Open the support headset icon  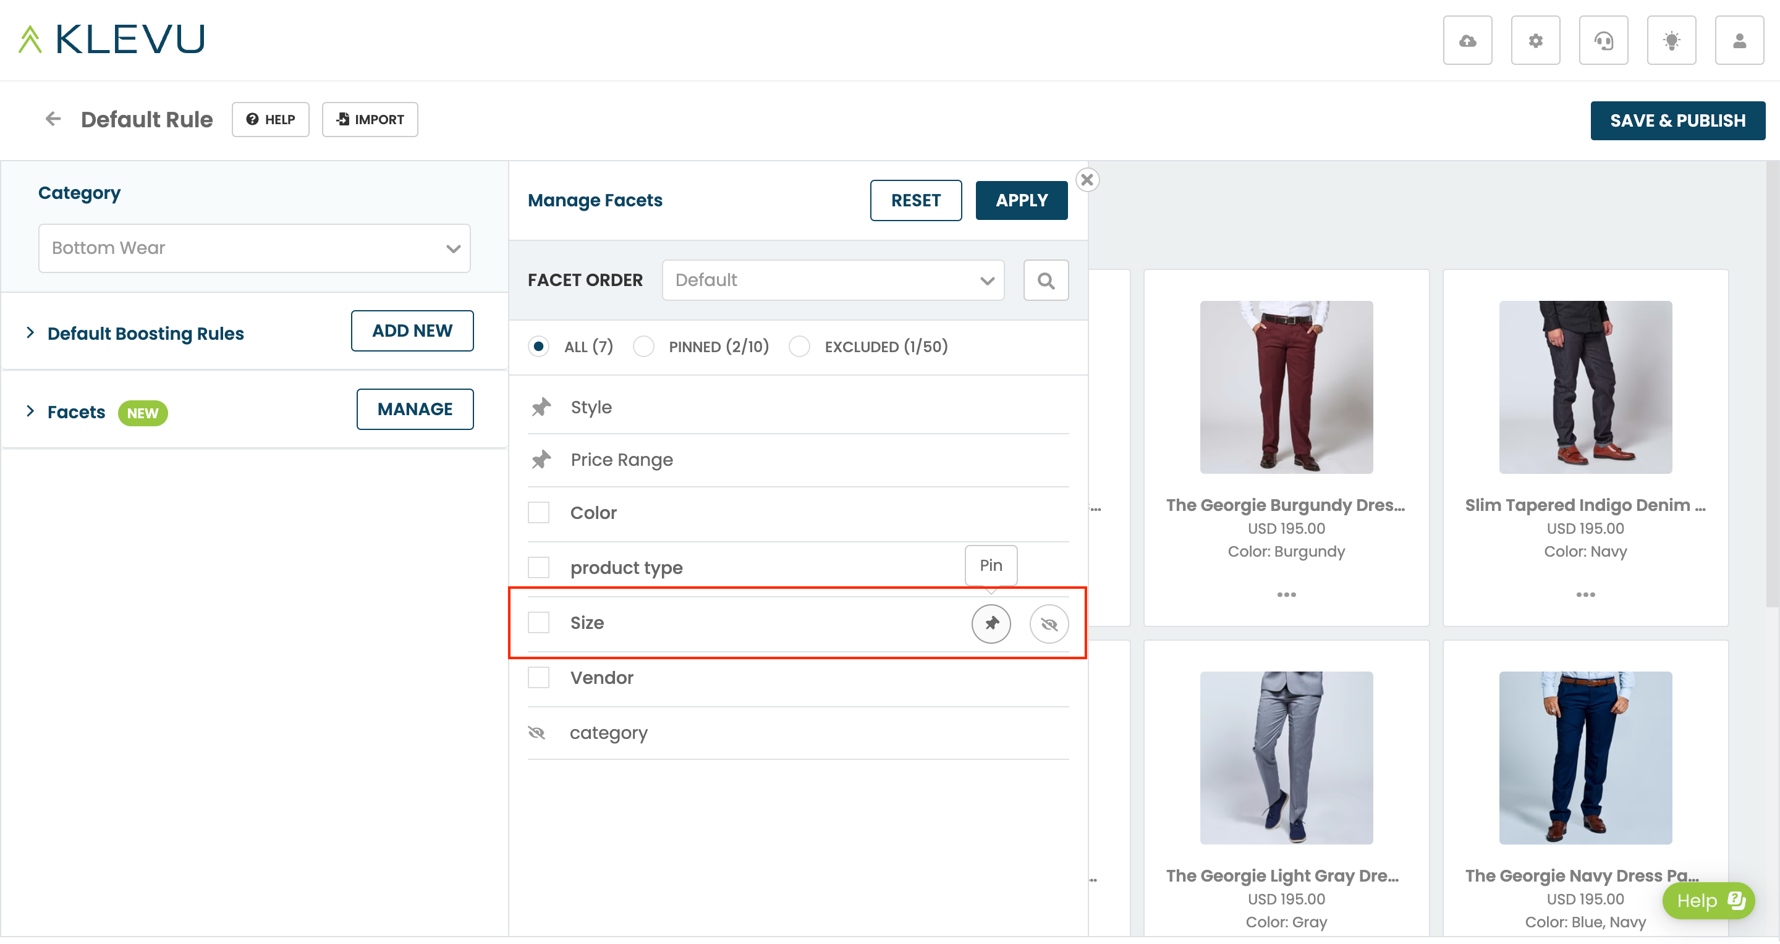pyautogui.click(x=1603, y=41)
